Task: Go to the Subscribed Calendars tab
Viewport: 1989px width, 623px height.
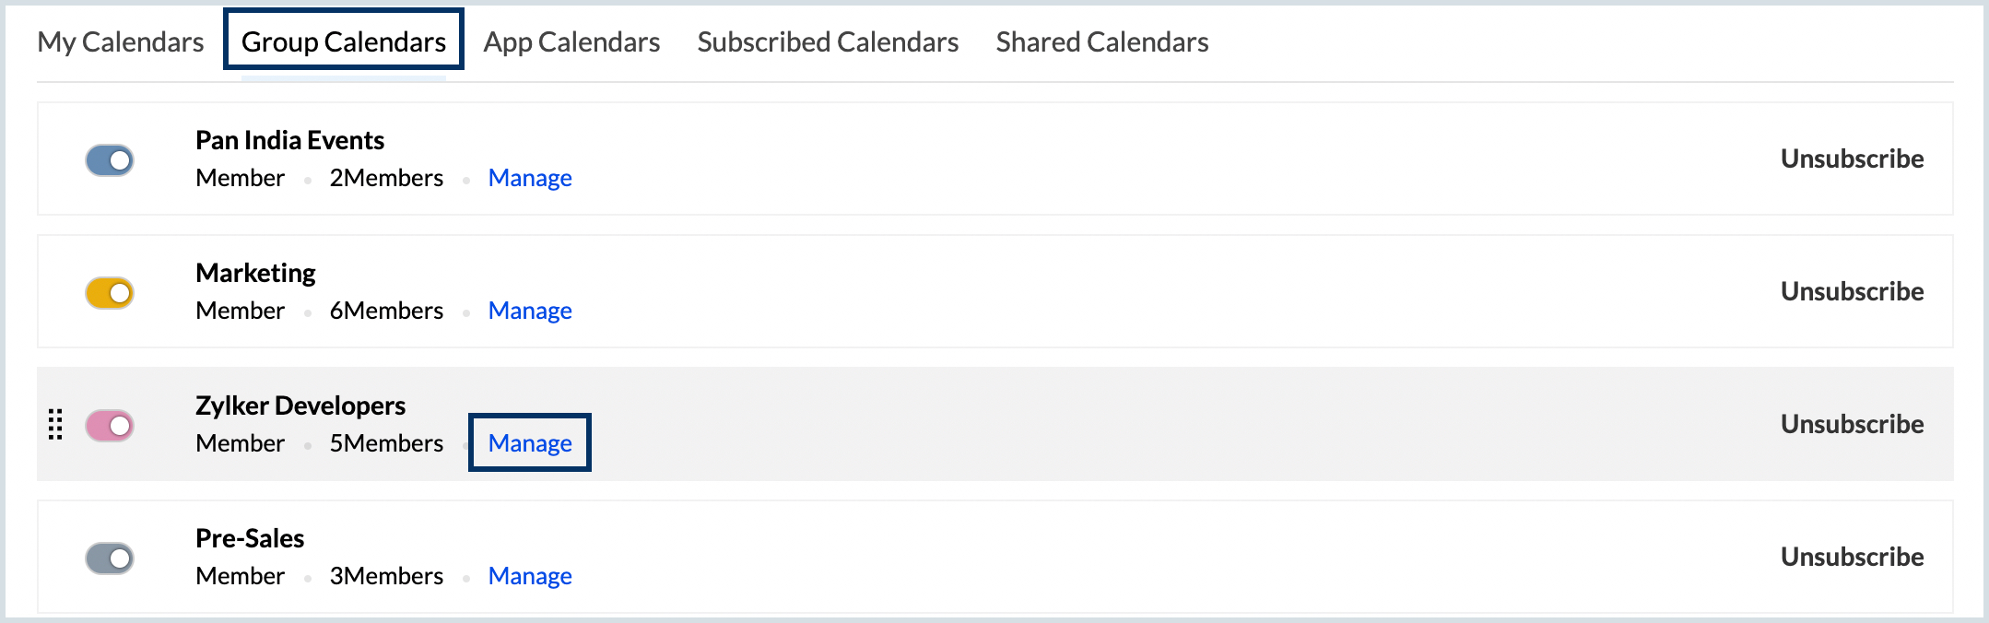Action: [828, 41]
